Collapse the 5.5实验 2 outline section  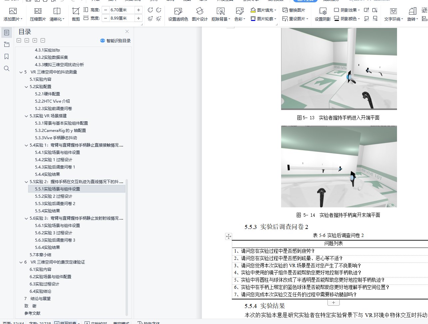(26, 182)
